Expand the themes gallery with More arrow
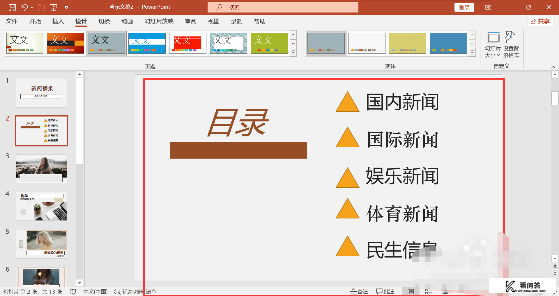559x296 pixels. pos(293,52)
